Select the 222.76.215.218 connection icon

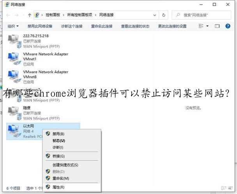tap(15, 41)
